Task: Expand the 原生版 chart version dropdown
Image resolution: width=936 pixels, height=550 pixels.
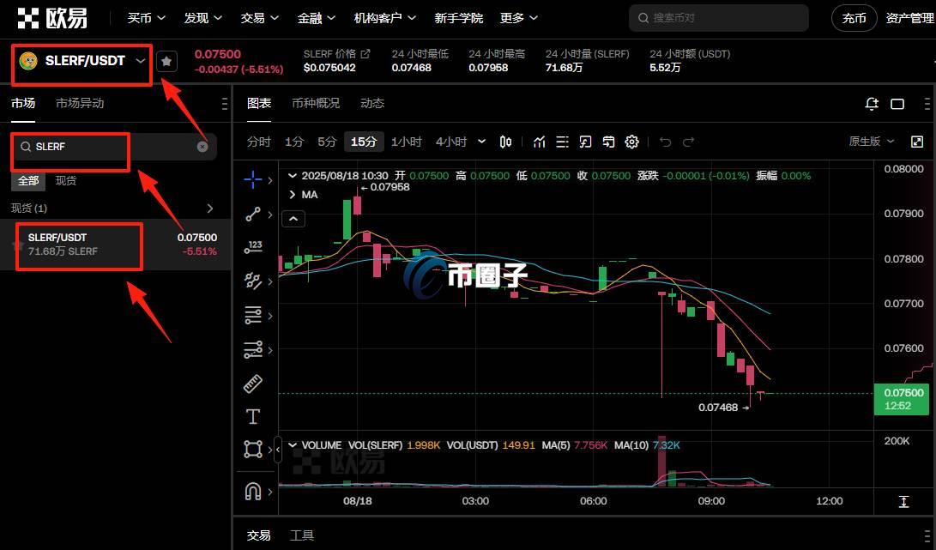Action: click(x=872, y=142)
